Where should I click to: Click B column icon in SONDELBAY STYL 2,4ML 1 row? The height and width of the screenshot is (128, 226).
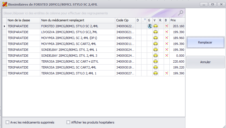pyautogui.click(x=167, y=50)
